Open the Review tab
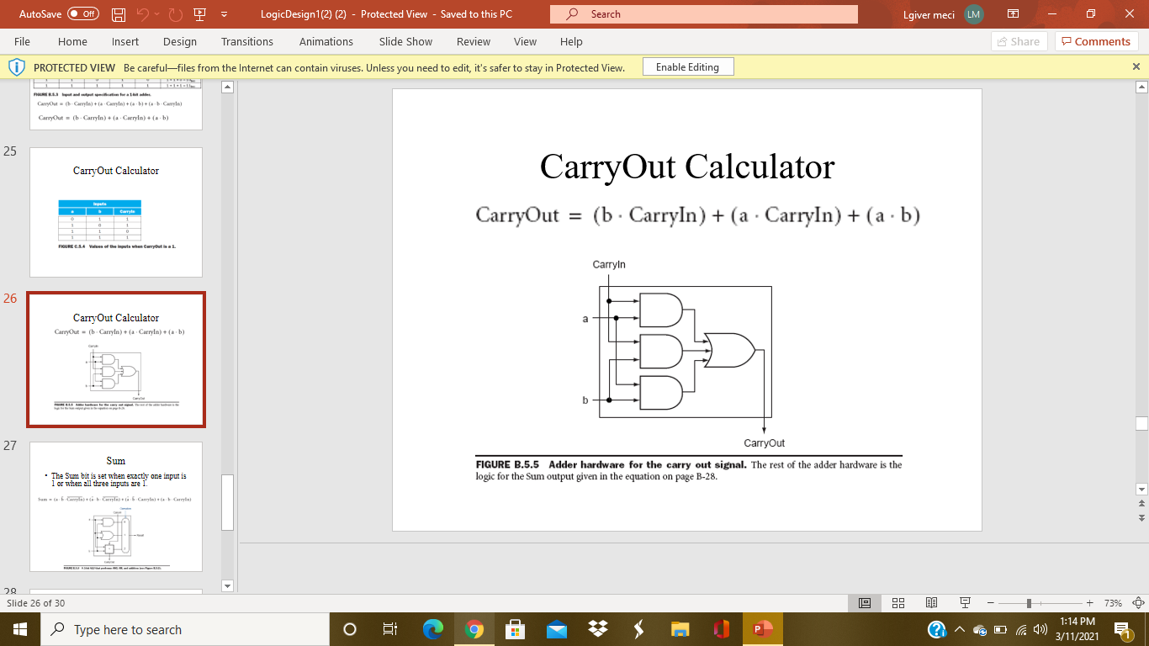This screenshot has width=1149, height=646. click(474, 41)
